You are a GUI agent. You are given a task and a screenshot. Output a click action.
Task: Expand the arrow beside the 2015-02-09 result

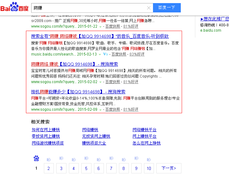(100, 110)
